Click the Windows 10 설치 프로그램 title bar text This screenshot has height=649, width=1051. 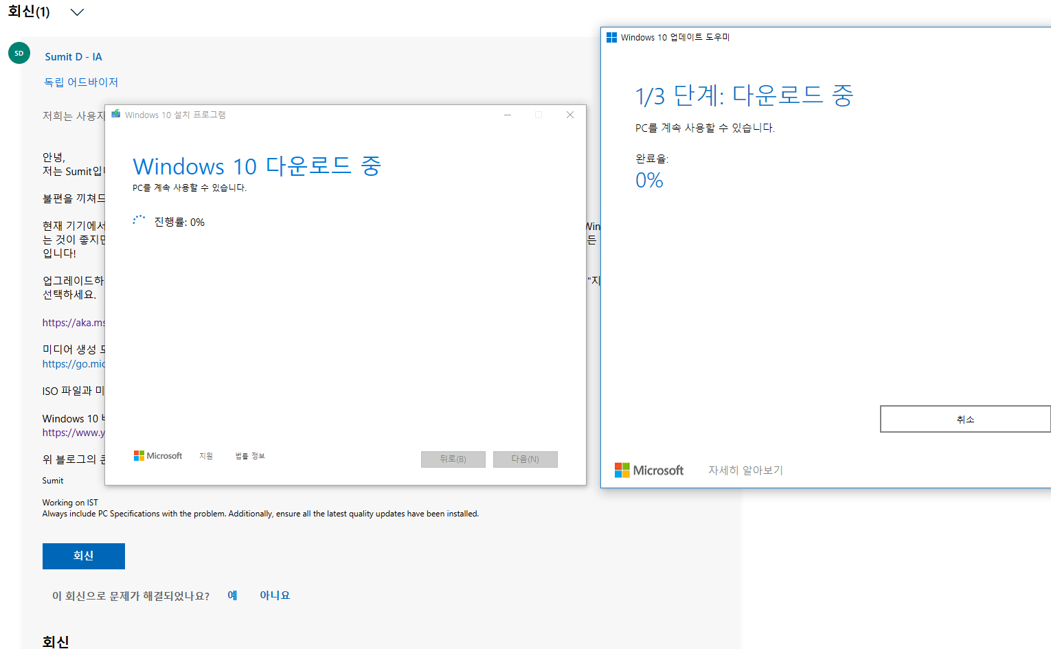(175, 115)
